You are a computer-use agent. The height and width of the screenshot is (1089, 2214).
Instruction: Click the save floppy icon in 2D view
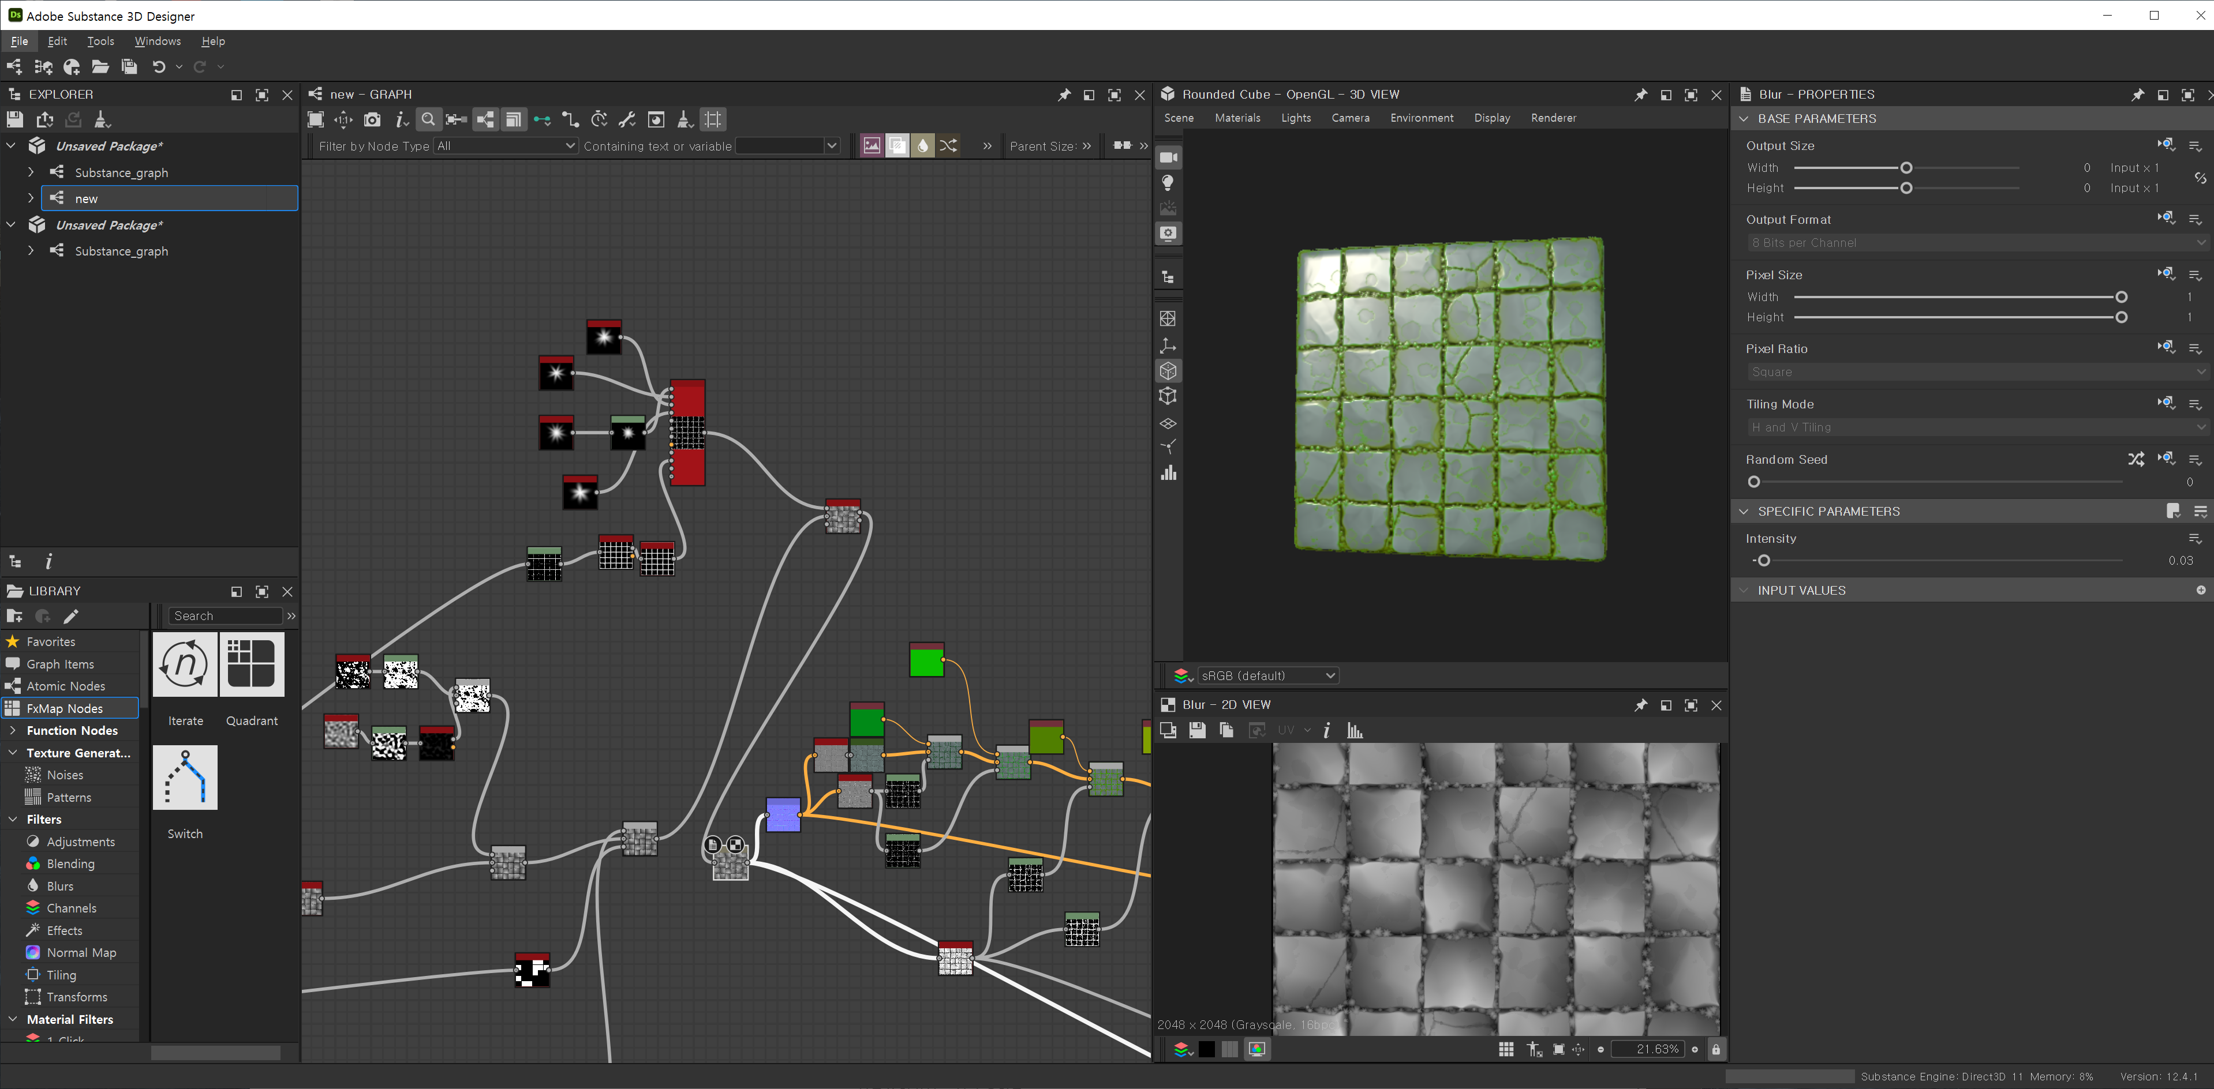tap(1196, 730)
